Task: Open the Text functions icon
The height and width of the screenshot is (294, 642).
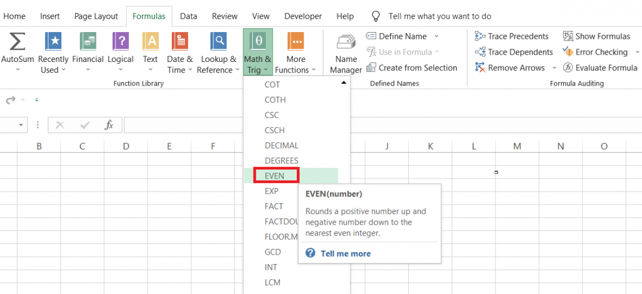Action: 150,42
